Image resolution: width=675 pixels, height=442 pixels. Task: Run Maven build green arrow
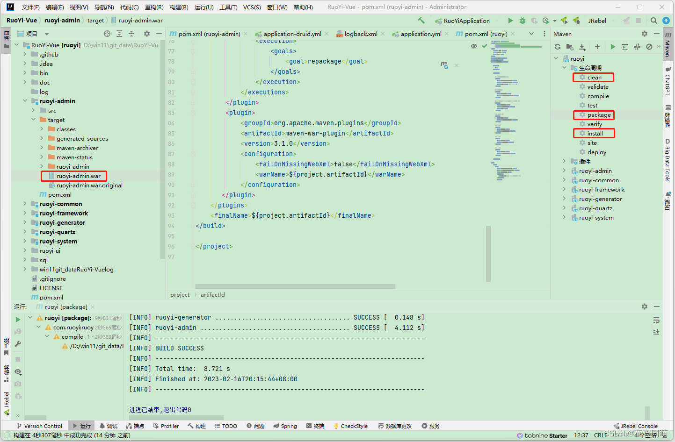(x=613, y=47)
